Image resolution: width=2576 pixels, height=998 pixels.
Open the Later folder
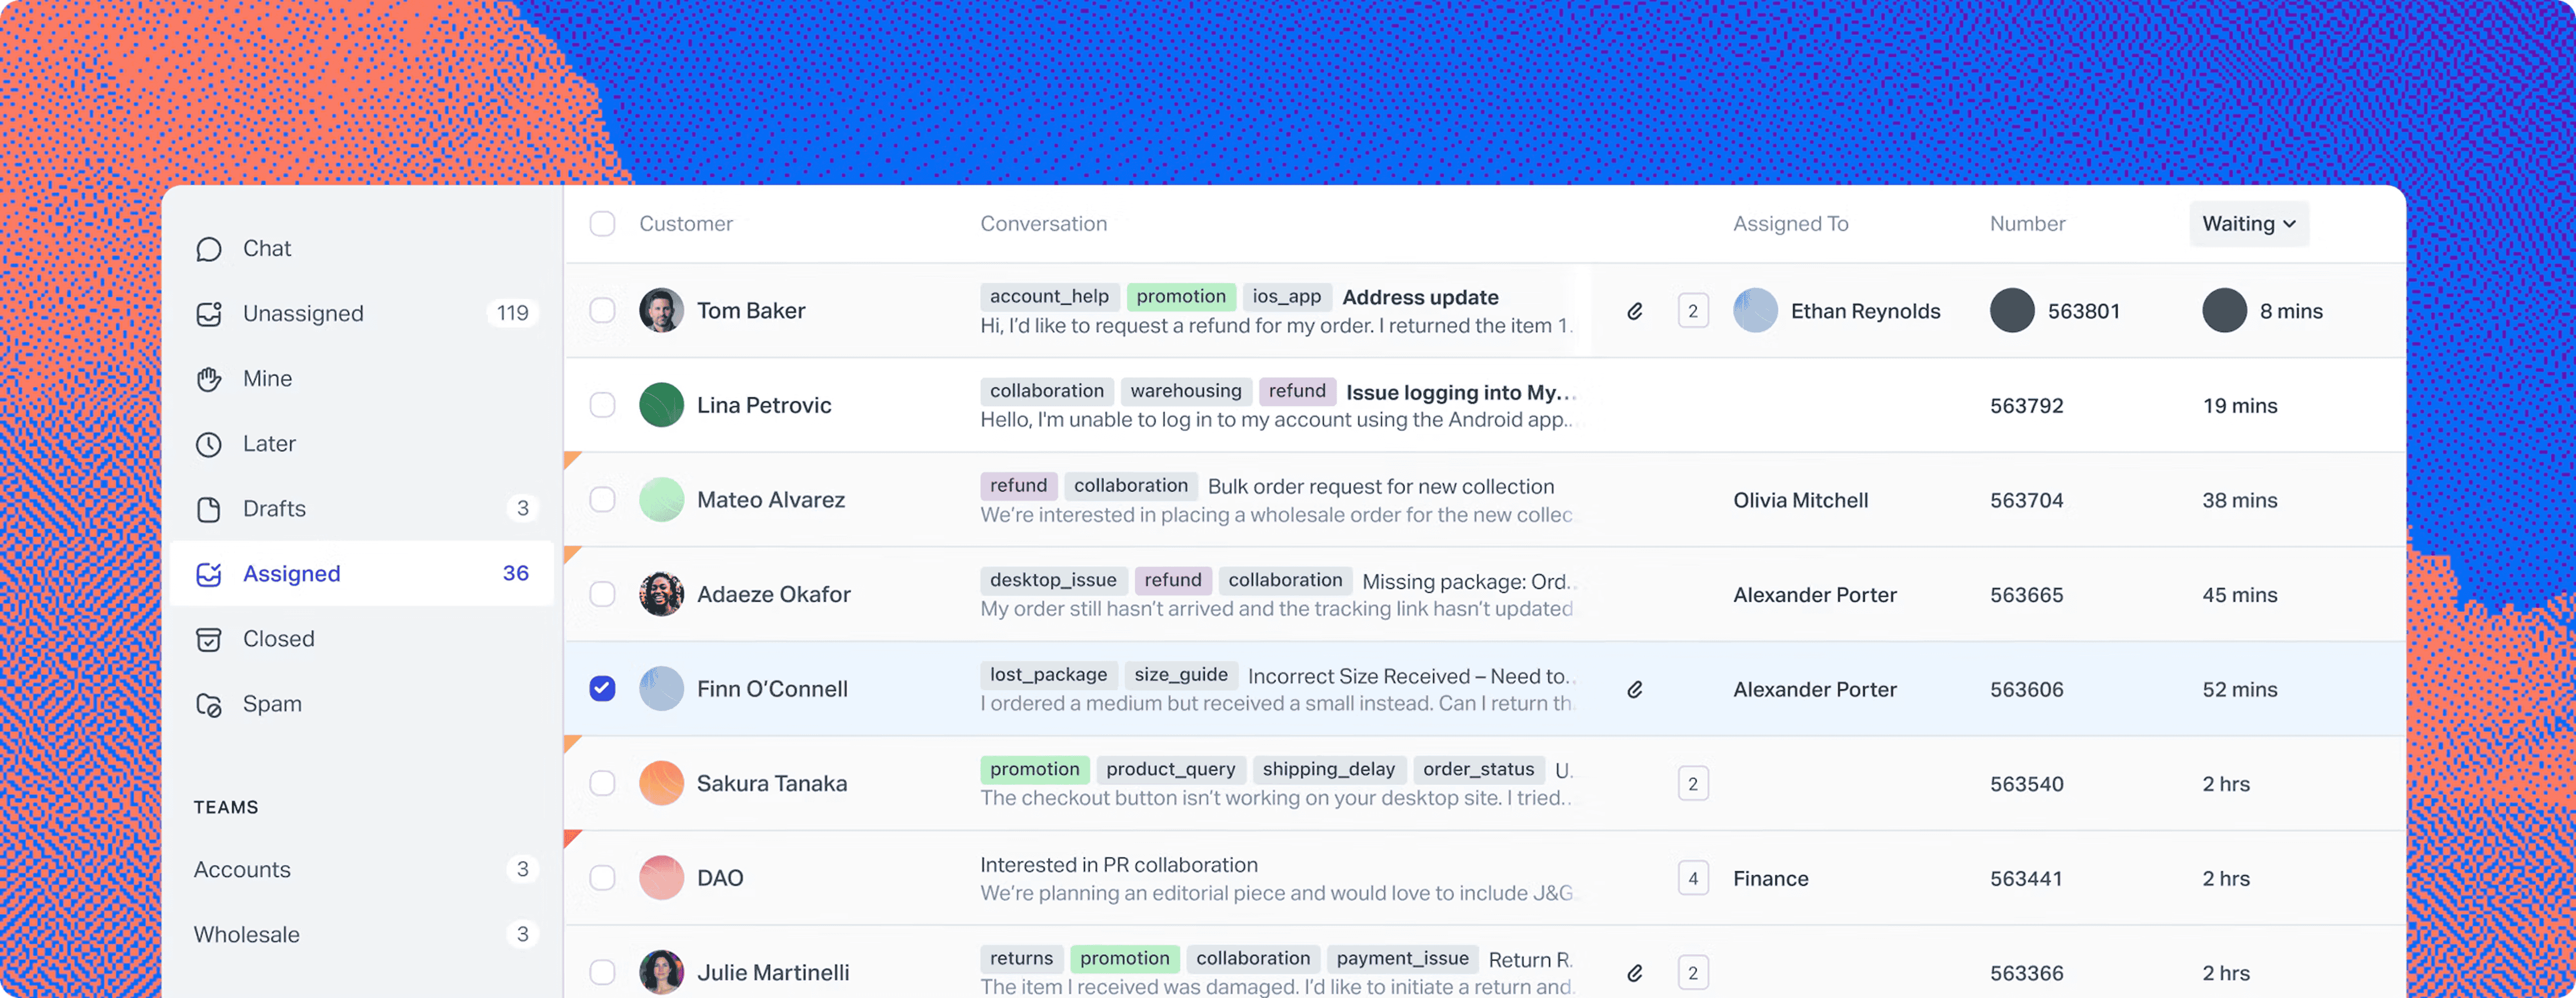(362, 443)
